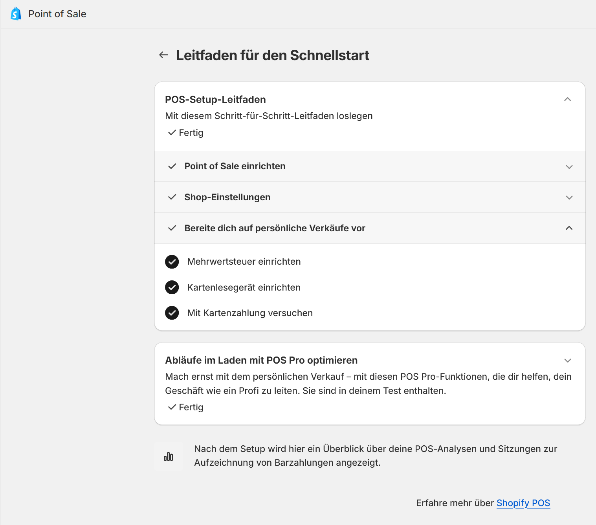
Task: Toggle the Kartenlesegerät einrichten checkbox
Action: (172, 287)
